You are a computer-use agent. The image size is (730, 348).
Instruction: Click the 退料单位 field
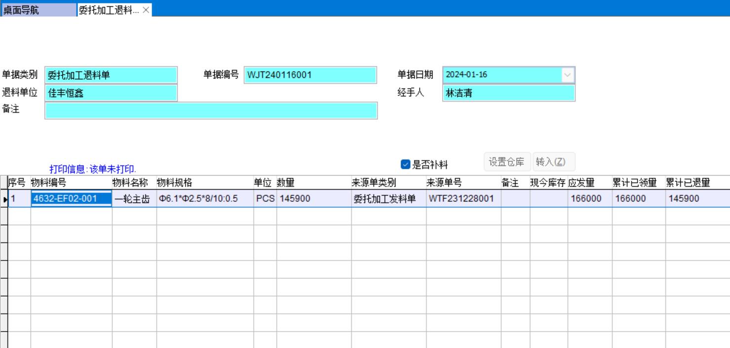(111, 93)
